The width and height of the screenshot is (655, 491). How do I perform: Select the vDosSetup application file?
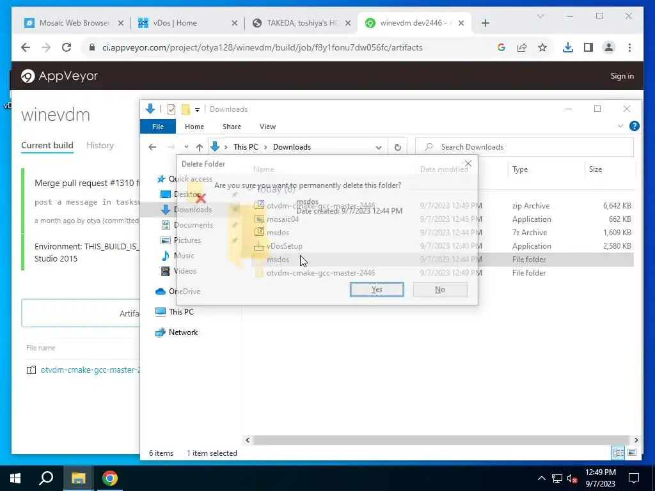(443, 246)
